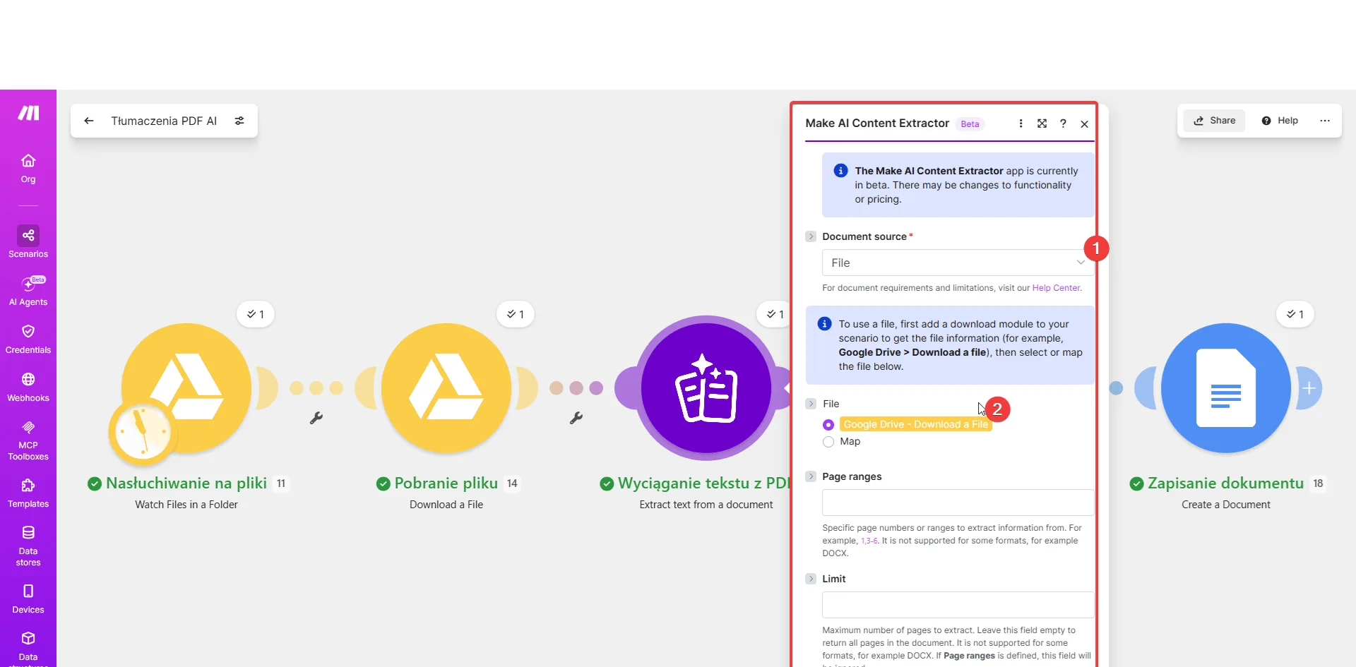Click Nasłuchiwanie na pliki label
The height and width of the screenshot is (667, 1356).
pyautogui.click(x=186, y=483)
